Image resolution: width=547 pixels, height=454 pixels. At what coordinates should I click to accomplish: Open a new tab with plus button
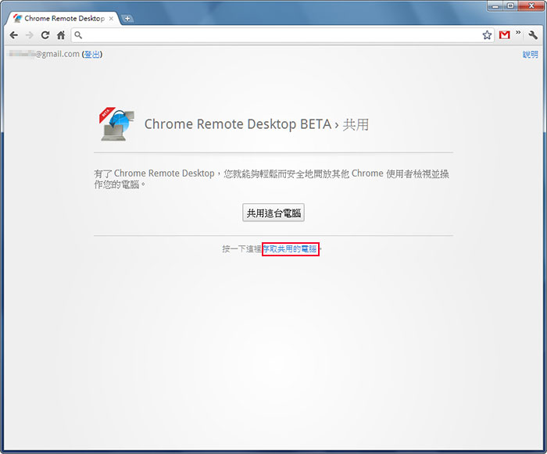point(127,19)
